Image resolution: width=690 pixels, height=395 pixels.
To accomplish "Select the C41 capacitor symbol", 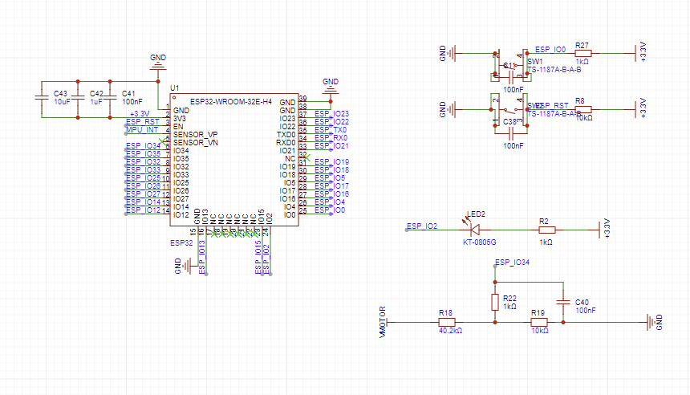I will click(110, 100).
